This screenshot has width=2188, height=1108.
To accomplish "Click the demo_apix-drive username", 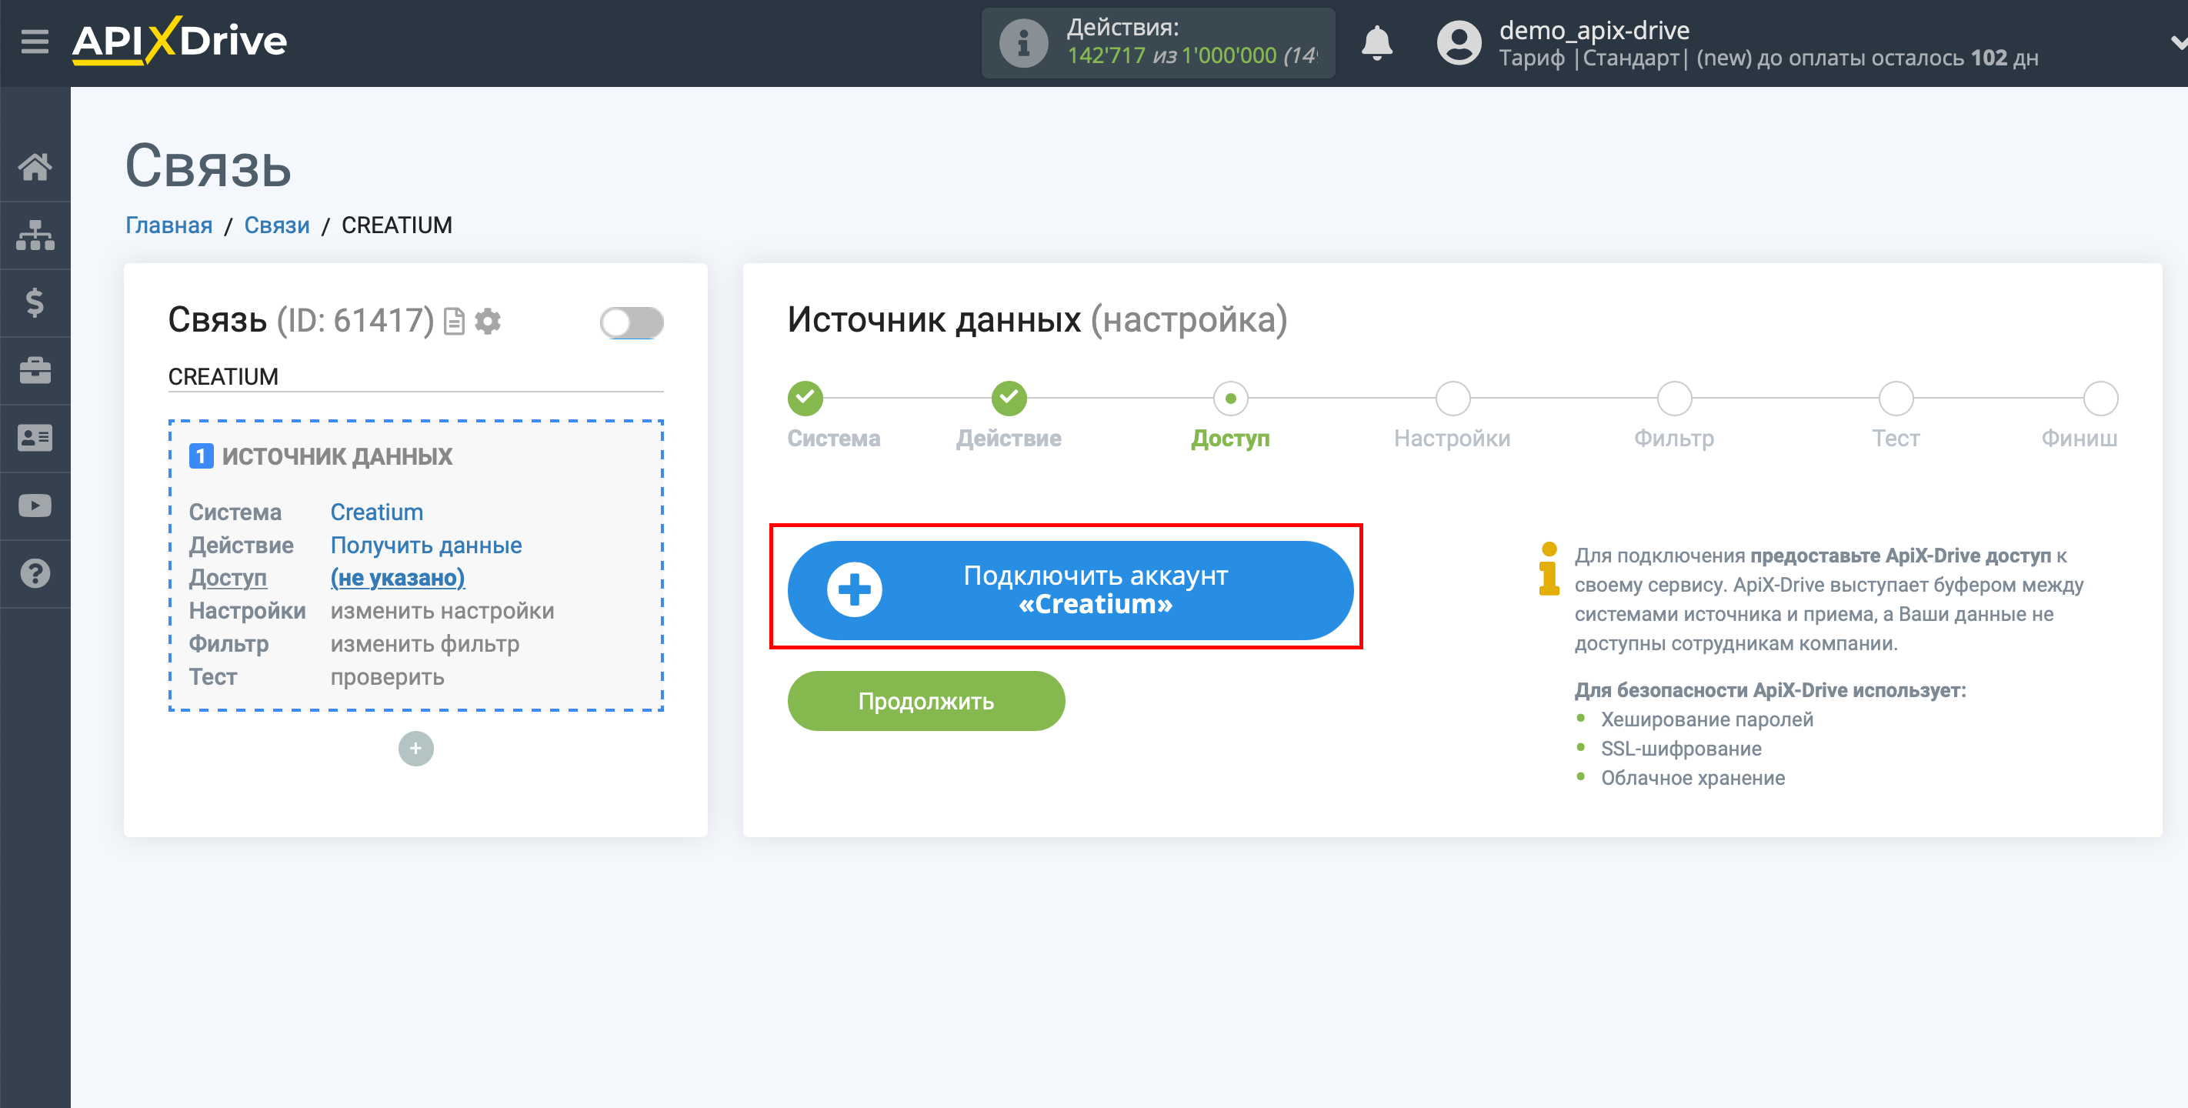I will pyautogui.click(x=1594, y=30).
